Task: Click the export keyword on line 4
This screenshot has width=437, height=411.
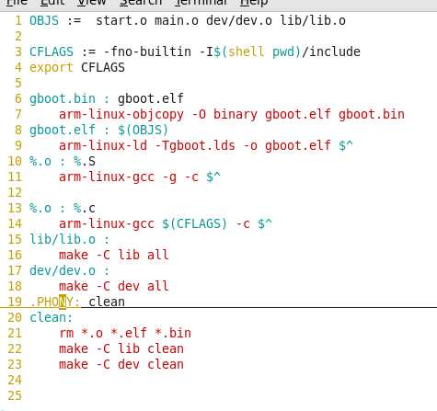Action: pos(52,67)
